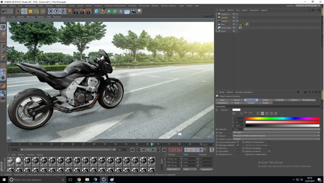Screen dimensions: 324x183
Task: Select the Rotate tool in top toolbar
Action: (x=36, y=11)
